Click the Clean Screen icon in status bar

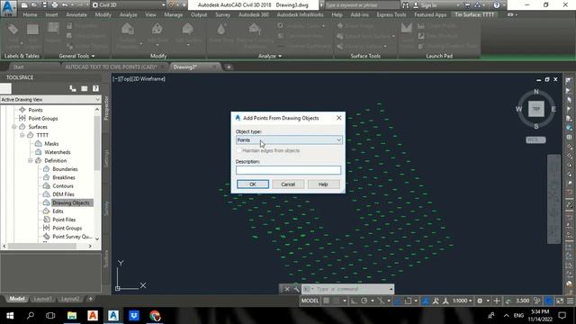point(560,301)
